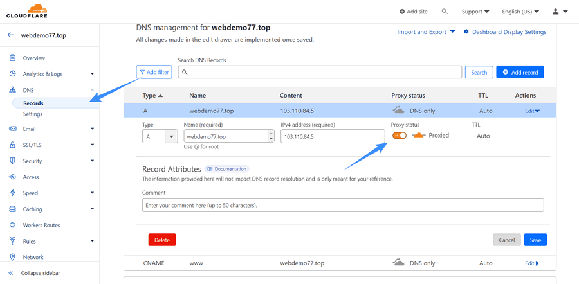Expand the Speed section arrow
The image size is (579, 284).
coord(92,193)
